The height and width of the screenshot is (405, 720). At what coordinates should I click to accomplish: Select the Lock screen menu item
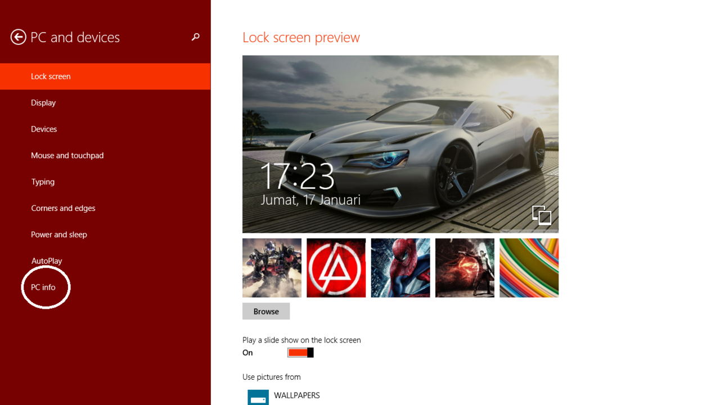click(x=51, y=76)
